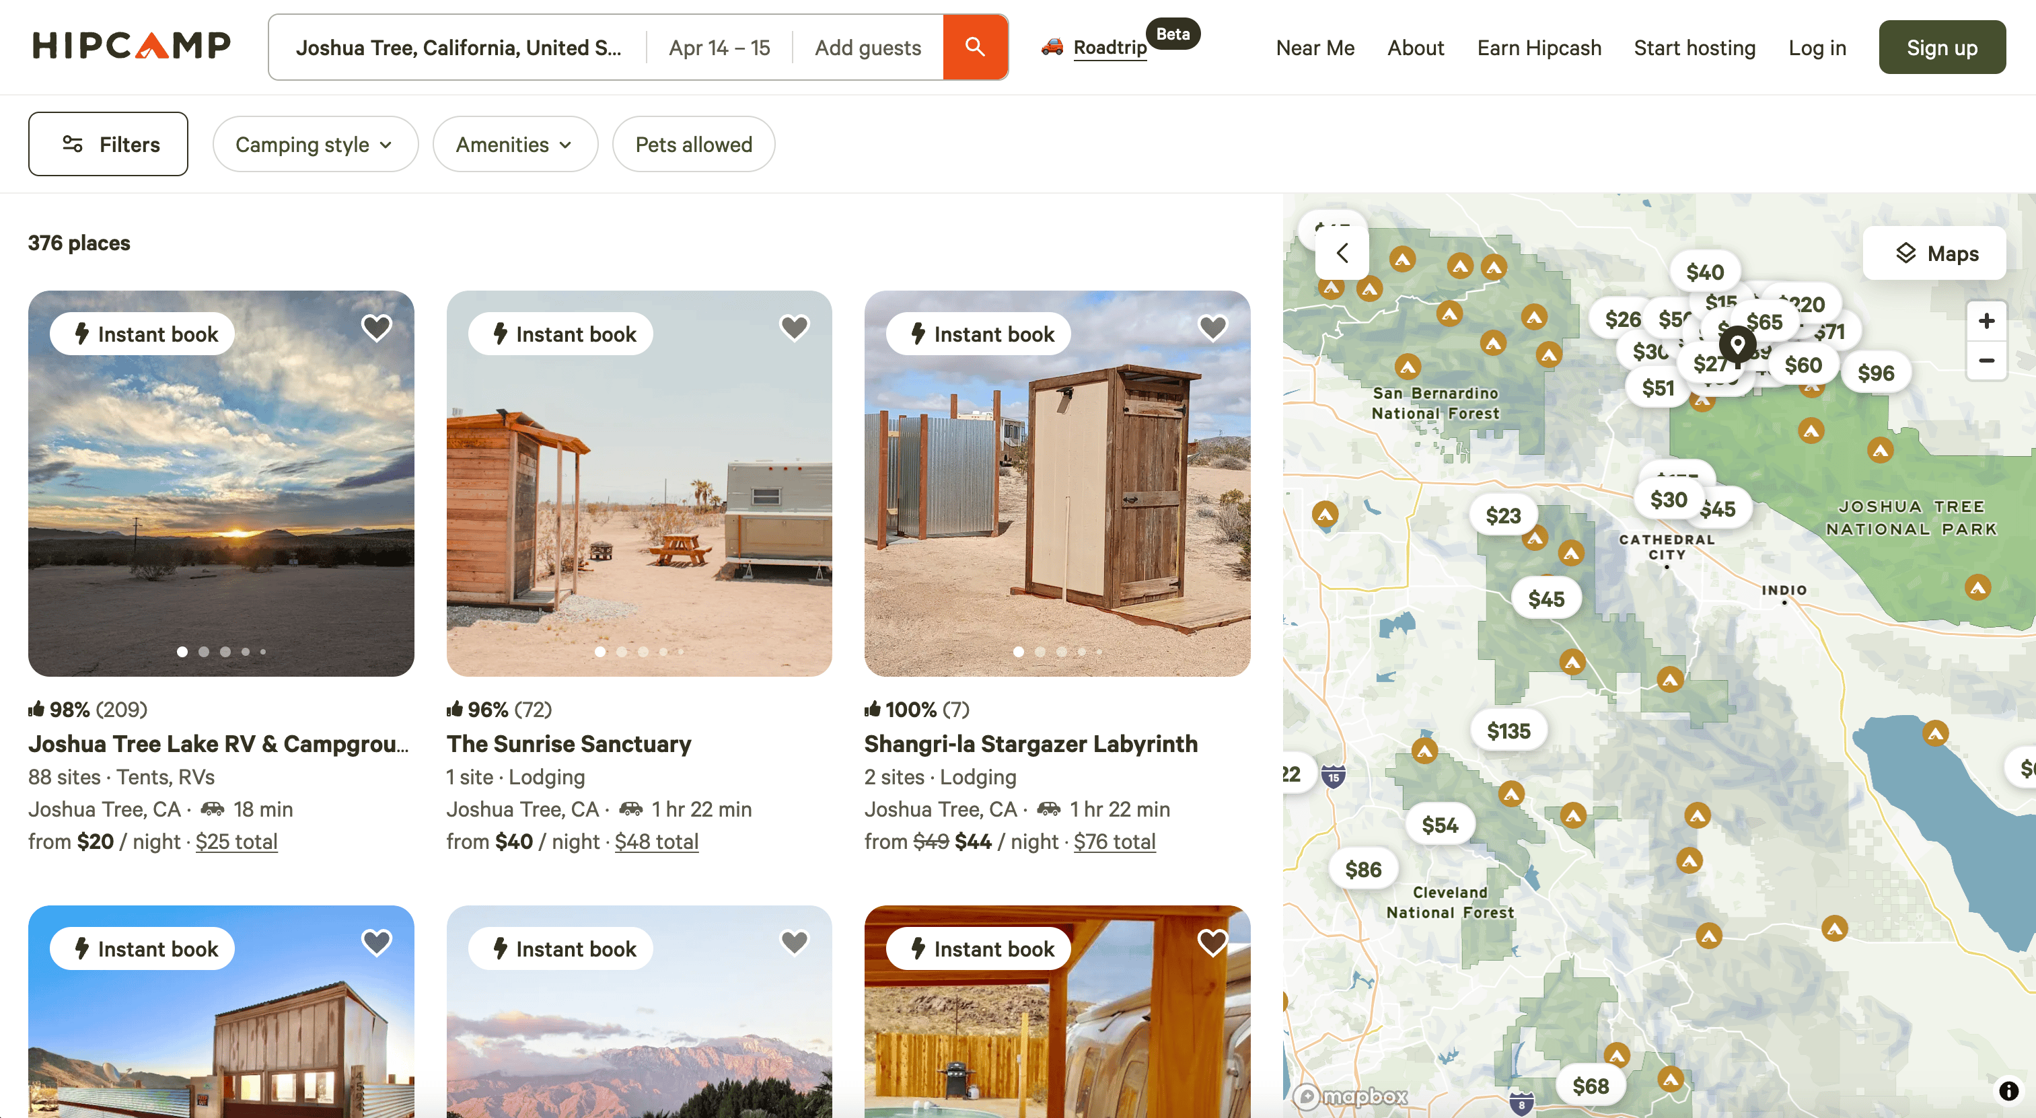Save Joshua Tree Lake RV listing heart
Viewport: 2036px width, 1118px height.
coord(376,327)
